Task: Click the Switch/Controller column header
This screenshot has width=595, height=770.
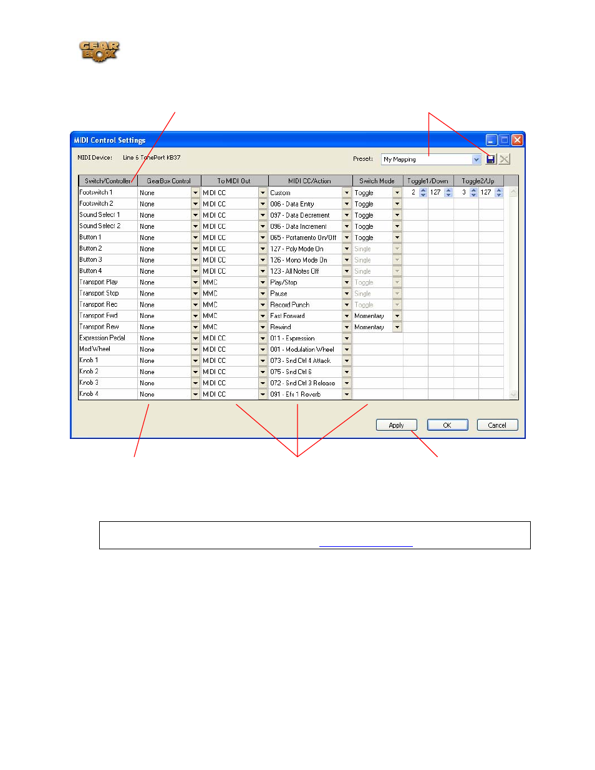Action: [108, 181]
